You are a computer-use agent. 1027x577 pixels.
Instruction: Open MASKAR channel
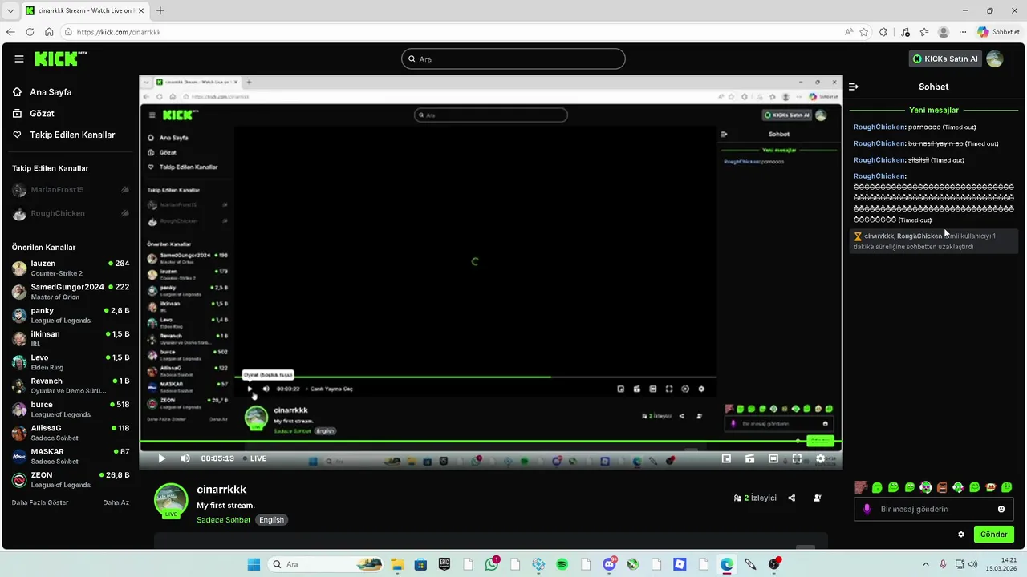70,456
